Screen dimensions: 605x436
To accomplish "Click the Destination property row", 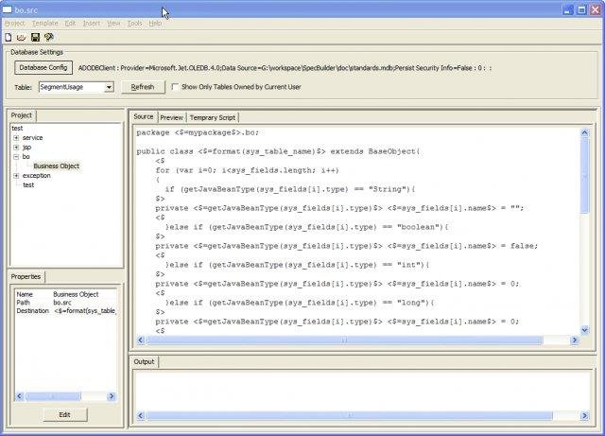I will point(65,311).
